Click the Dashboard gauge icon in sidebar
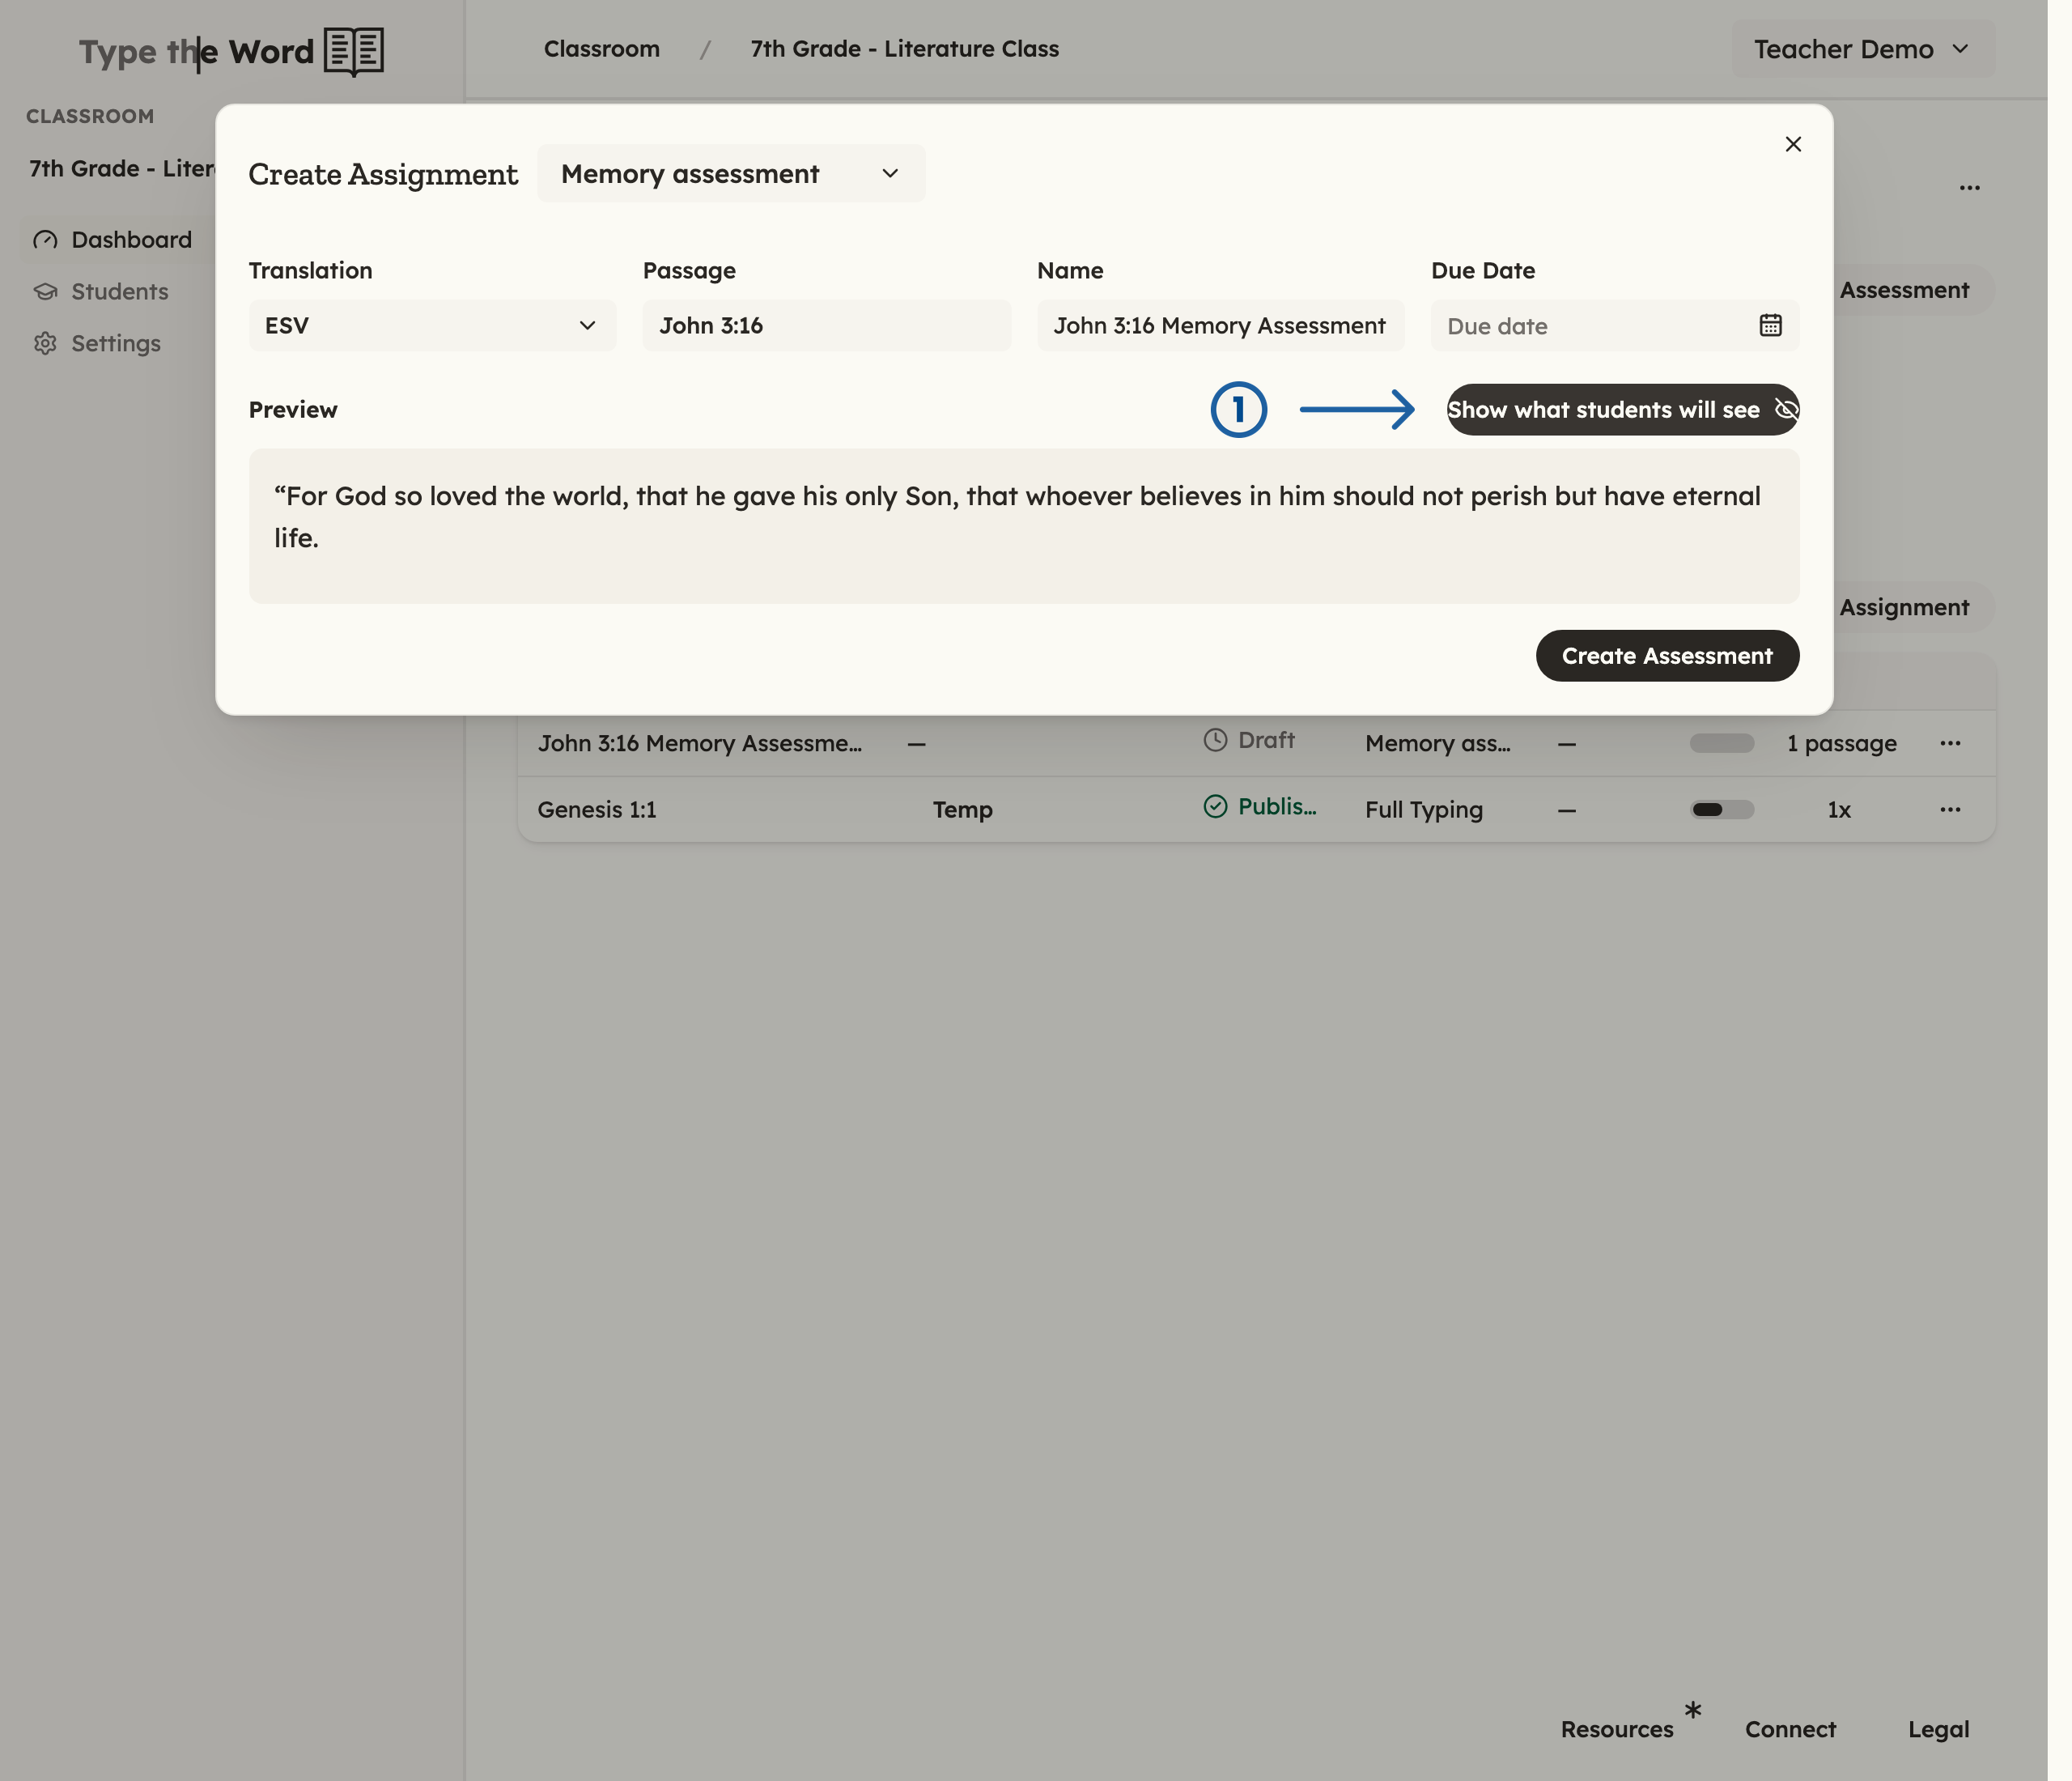 click(x=45, y=240)
